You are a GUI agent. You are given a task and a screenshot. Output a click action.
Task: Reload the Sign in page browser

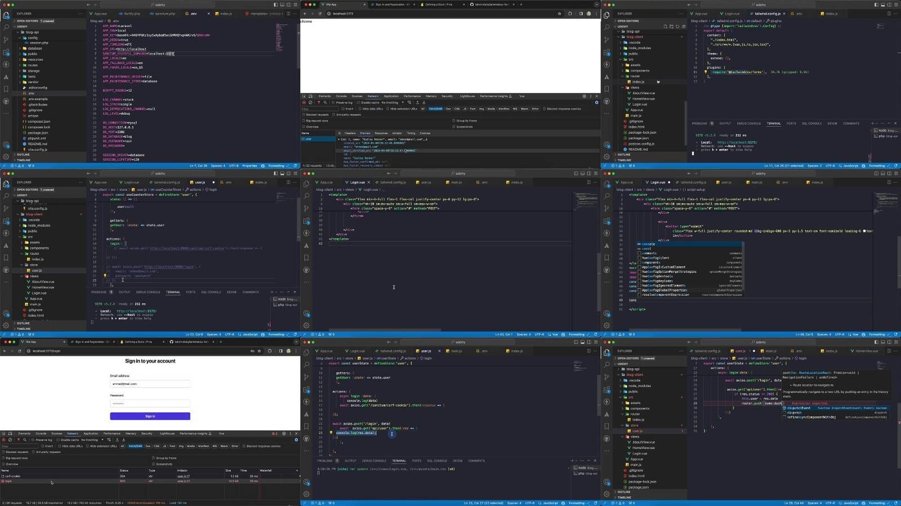[x=20, y=351]
